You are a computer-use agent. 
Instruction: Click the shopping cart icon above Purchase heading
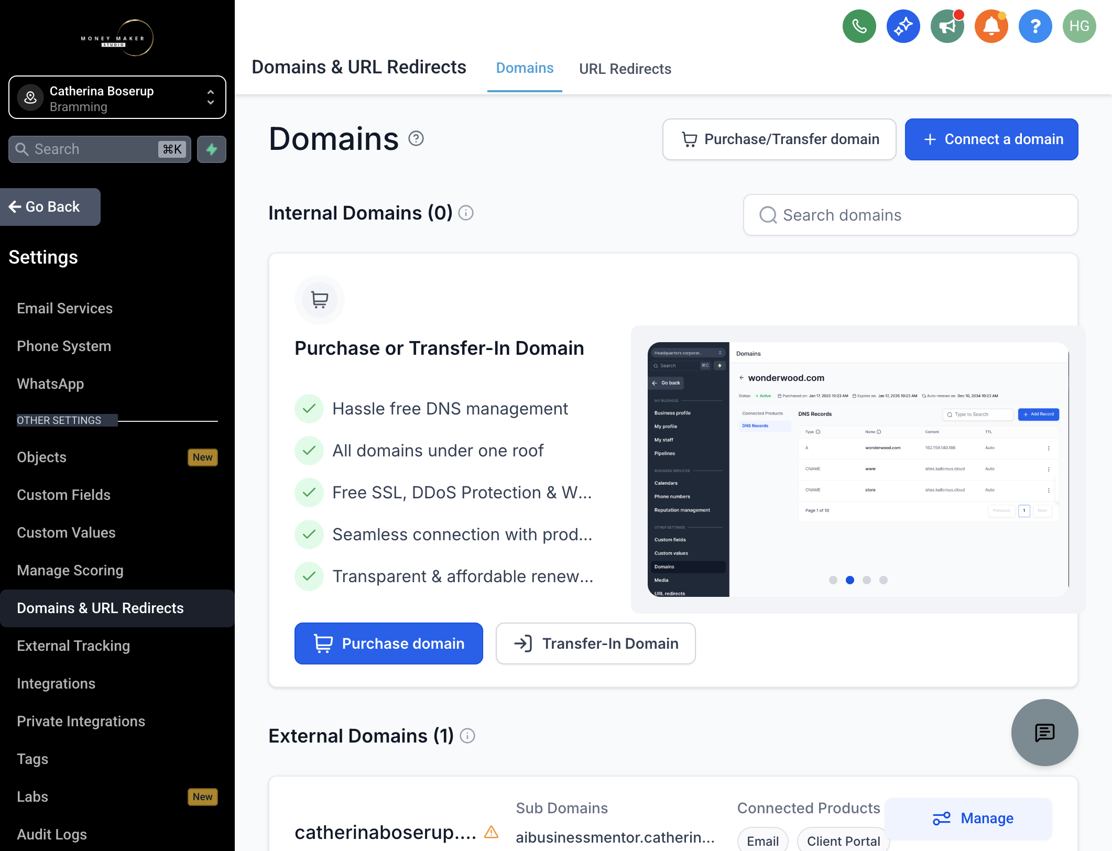click(319, 300)
